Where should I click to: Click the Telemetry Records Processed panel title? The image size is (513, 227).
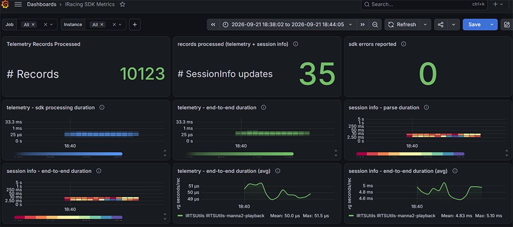click(x=44, y=44)
